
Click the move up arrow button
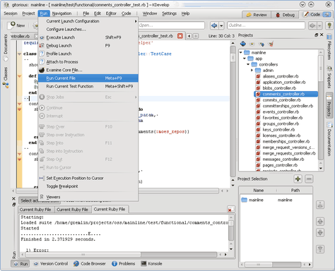click(x=320, y=222)
